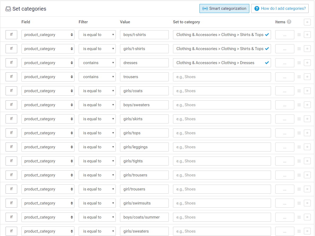Click the Items help question mark icon

coord(289,22)
